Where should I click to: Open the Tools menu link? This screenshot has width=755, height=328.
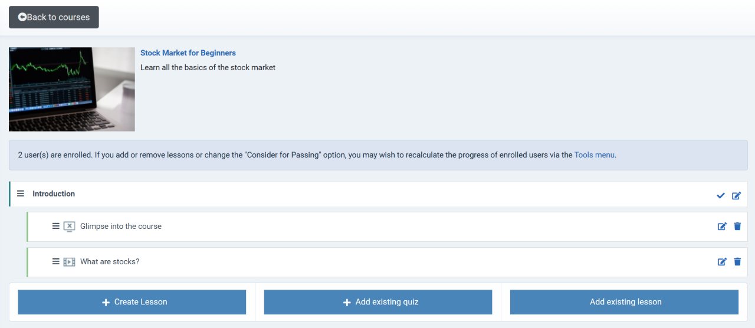[594, 155]
